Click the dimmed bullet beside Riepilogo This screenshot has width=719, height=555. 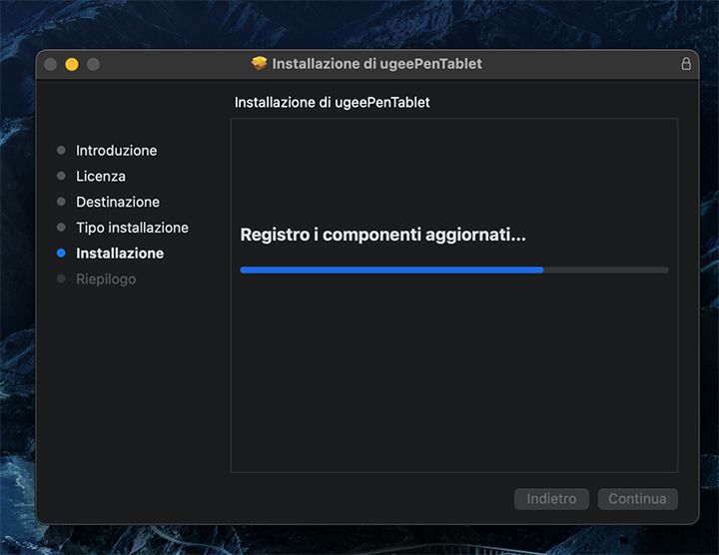[x=61, y=279]
